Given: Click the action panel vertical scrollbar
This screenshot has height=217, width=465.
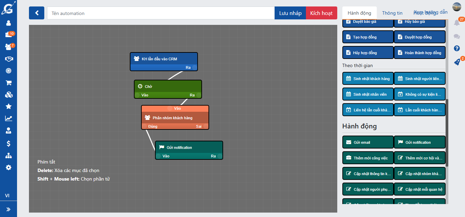Looking at the screenshot, I should pyautogui.click(x=447, y=133).
